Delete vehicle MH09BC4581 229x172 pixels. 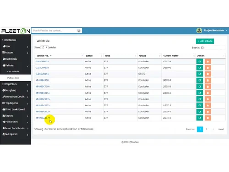tap(208, 80)
